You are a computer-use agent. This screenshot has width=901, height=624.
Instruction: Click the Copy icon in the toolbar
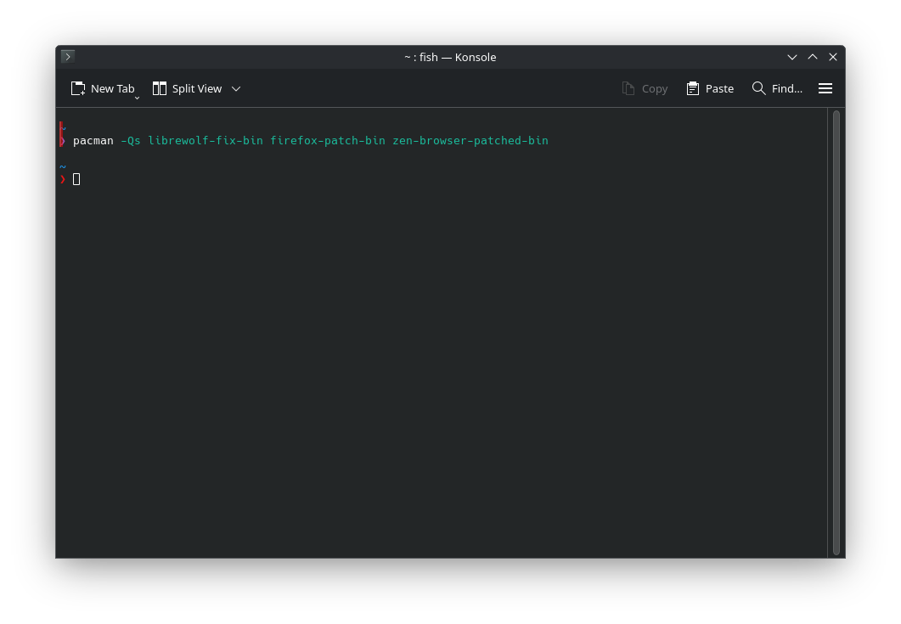click(628, 88)
